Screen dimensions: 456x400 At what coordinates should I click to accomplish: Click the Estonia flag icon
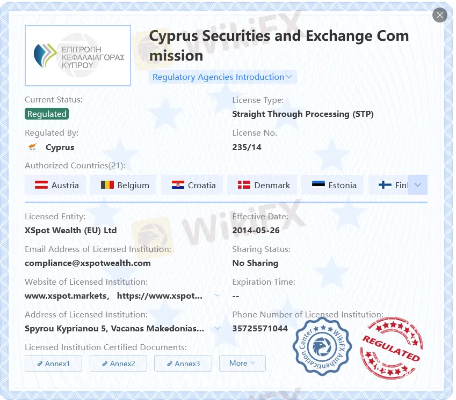click(x=319, y=185)
